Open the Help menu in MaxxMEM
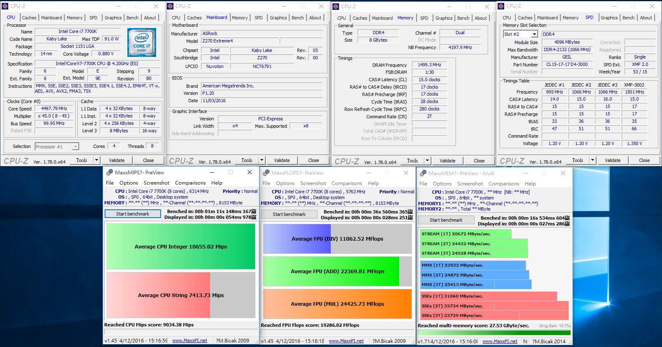The width and height of the screenshot is (662, 347). click(x=530, y=184)
